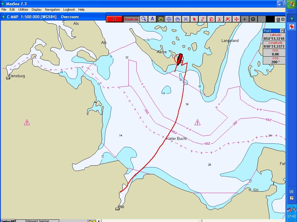Select the pointing finger tool

[x=177, y=19]
